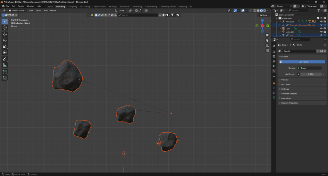Toggle visibility of Light.001
This screenshot has width=328, height=176.
[321, 32]
